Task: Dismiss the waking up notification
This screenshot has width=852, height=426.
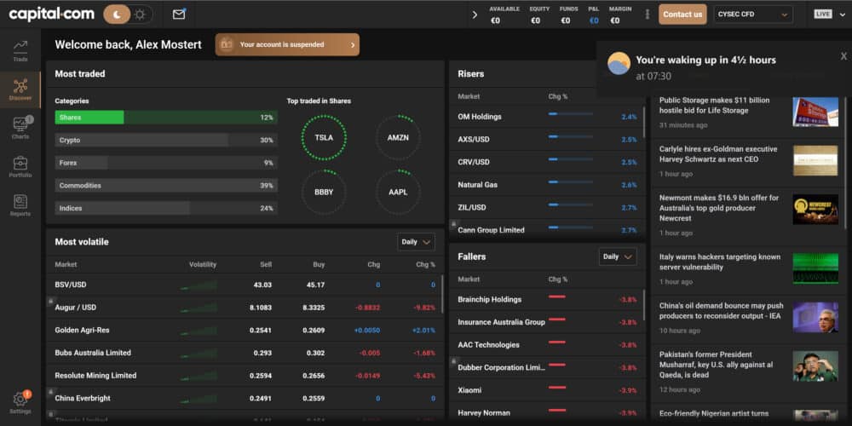Action: tap(843, 56)
